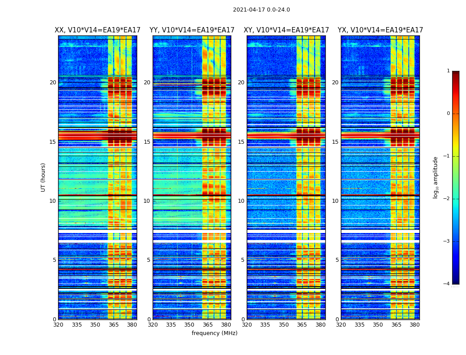Click the XY polarization panel title

coord(286,30)
